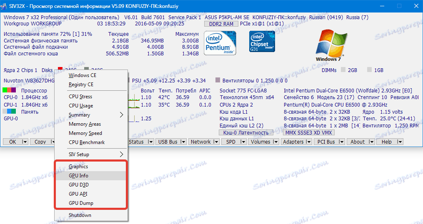Select GPU D3D menu entry
The width and height of the screenshot is (423, 224).
click(x=91, y=185)
